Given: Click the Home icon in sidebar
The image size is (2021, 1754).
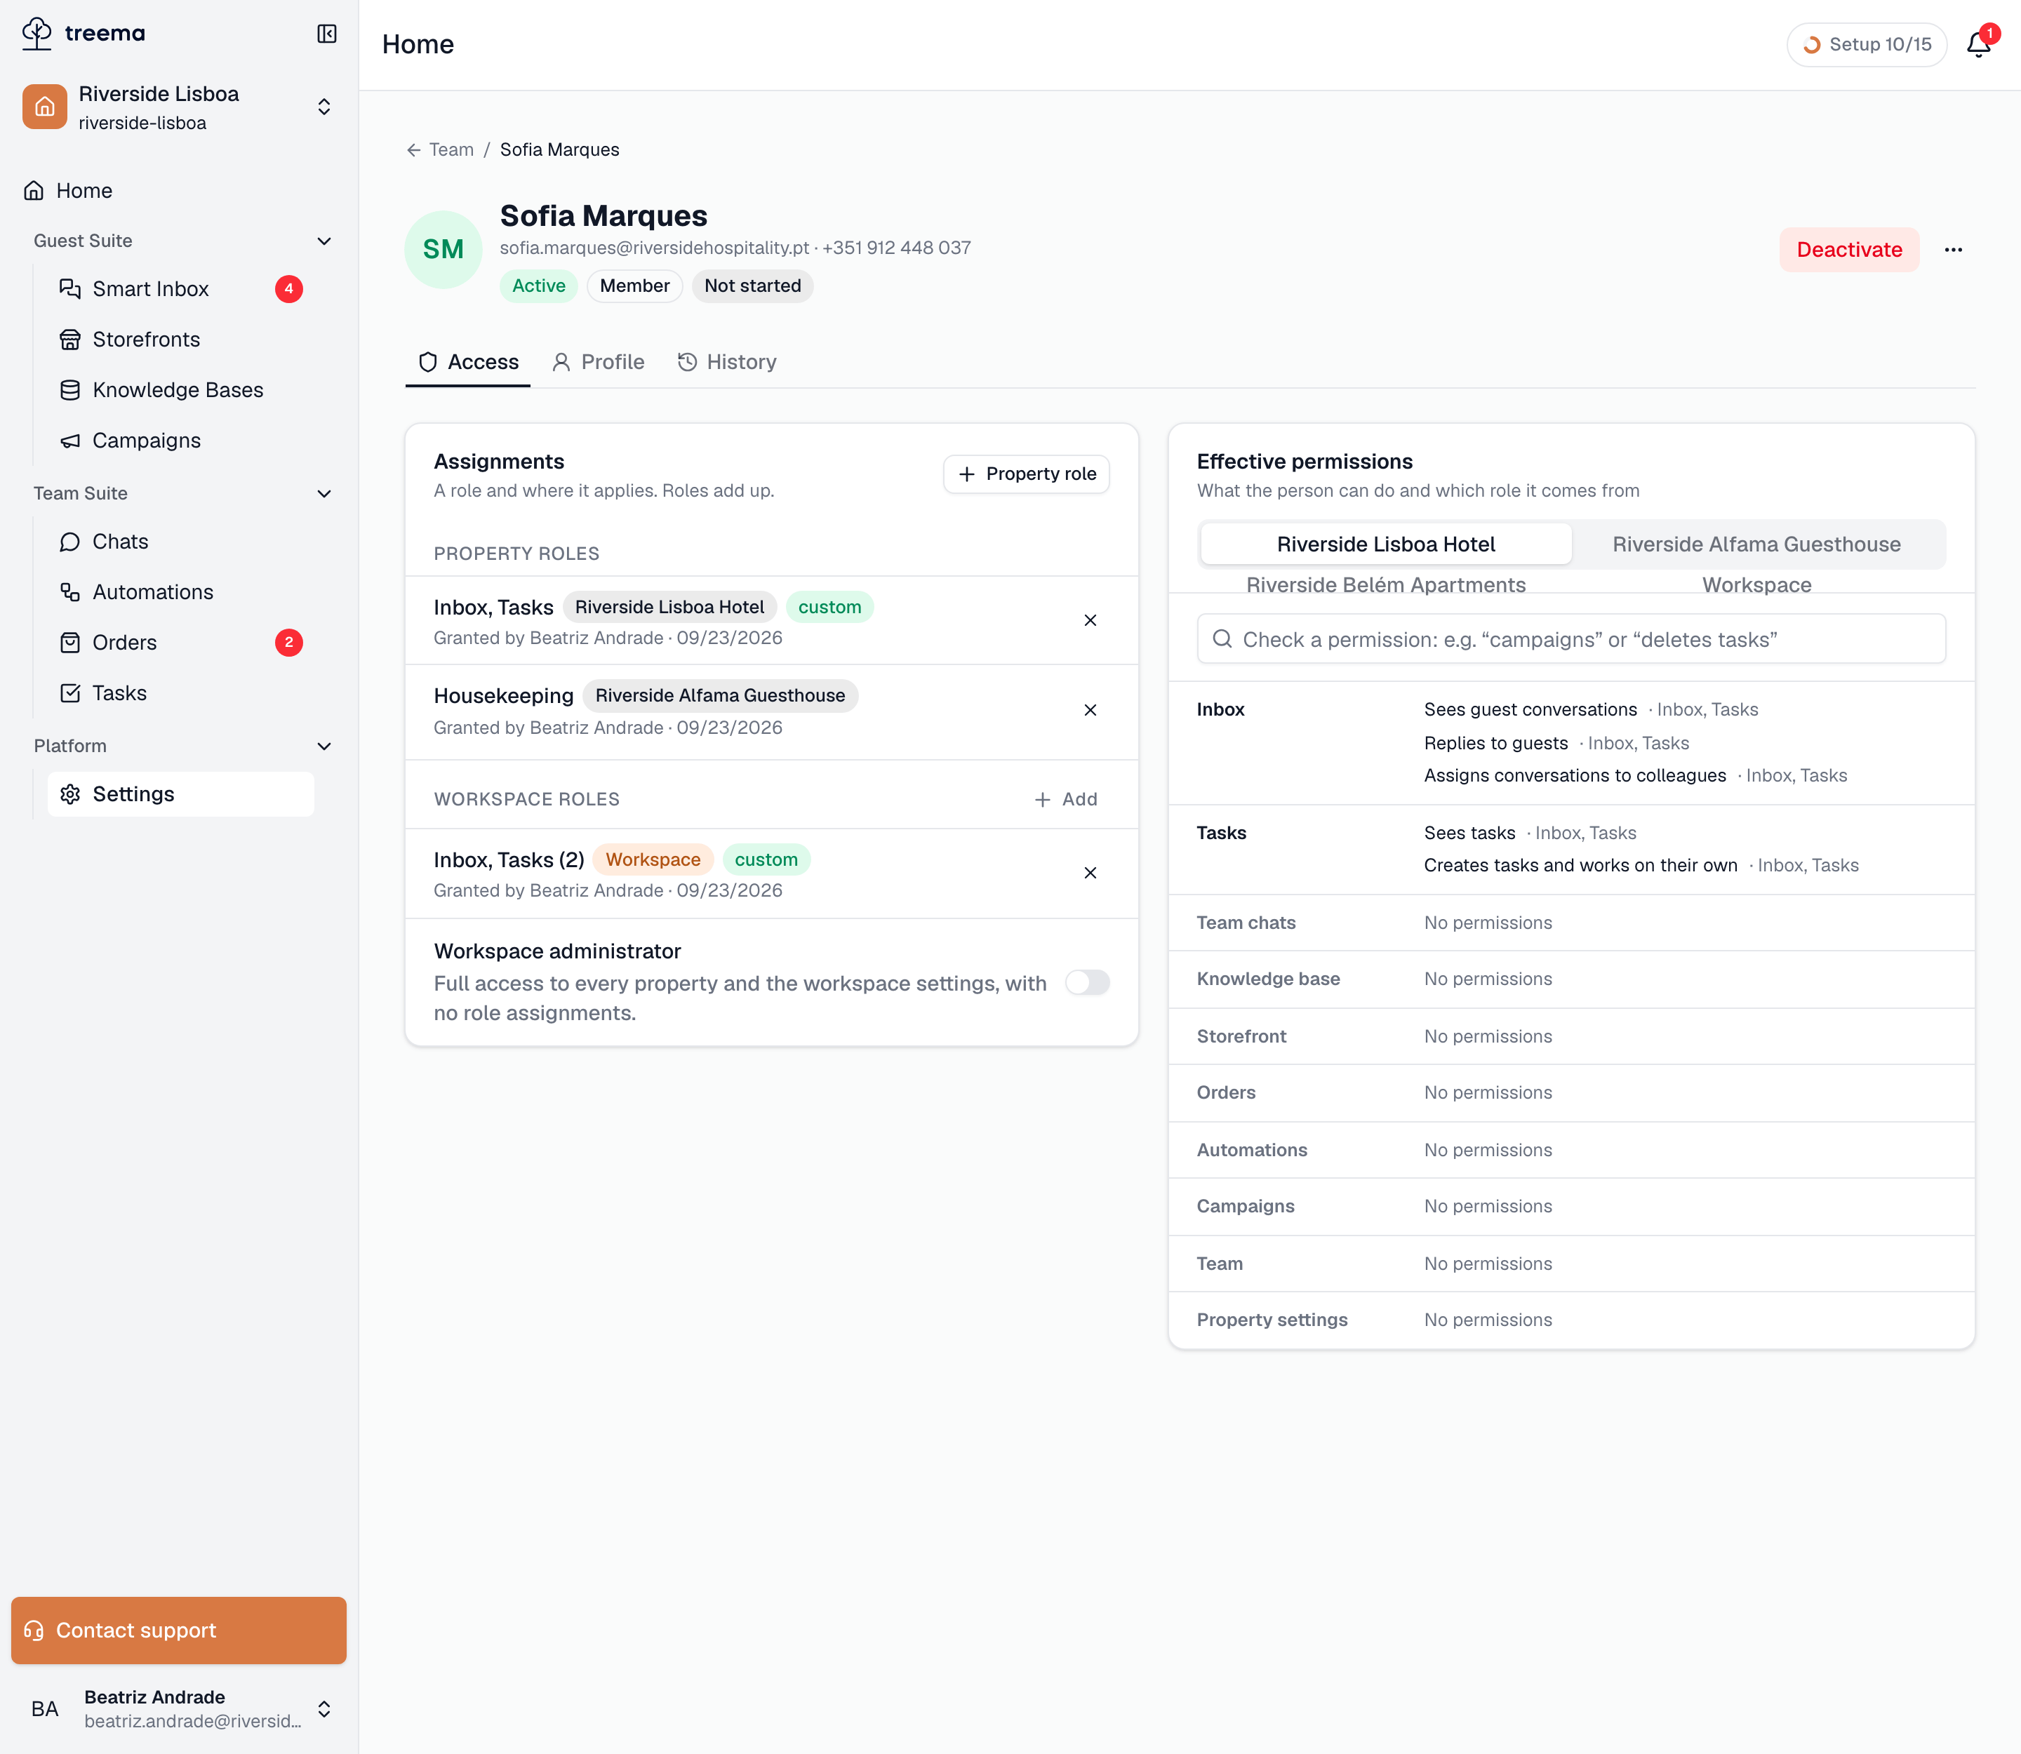Looking at the screenshot, I should 34,191.
